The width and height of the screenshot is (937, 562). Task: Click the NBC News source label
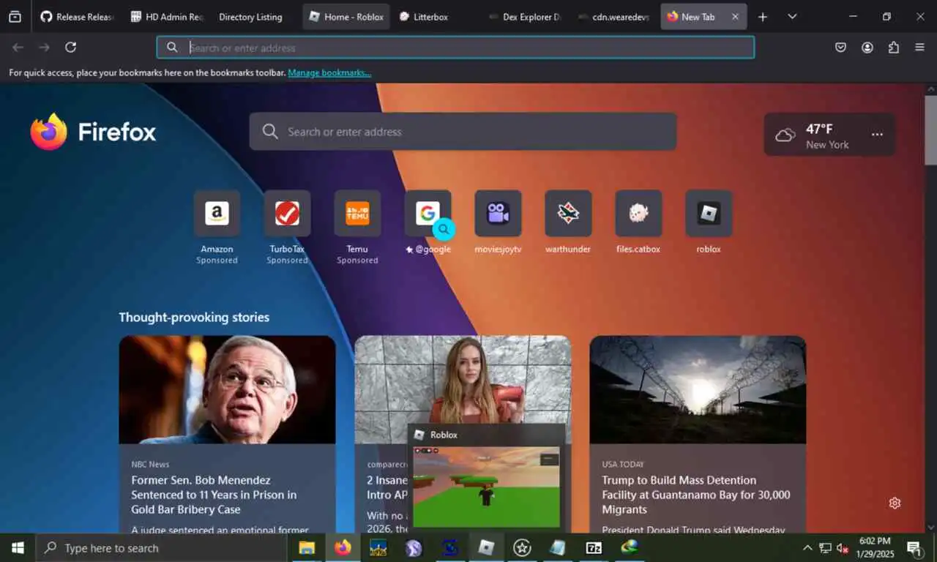(x=150, y=464)
